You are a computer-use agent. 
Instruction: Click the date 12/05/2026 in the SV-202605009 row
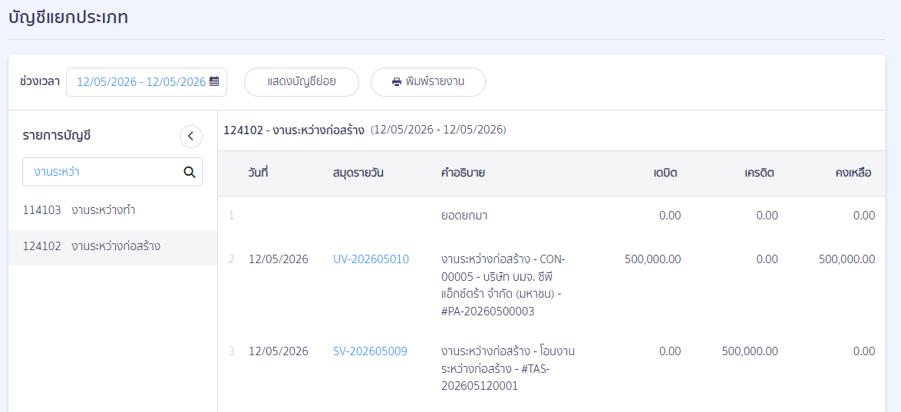click(278, 351)
